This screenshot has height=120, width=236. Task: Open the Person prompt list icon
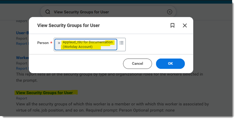pos(121,43)
